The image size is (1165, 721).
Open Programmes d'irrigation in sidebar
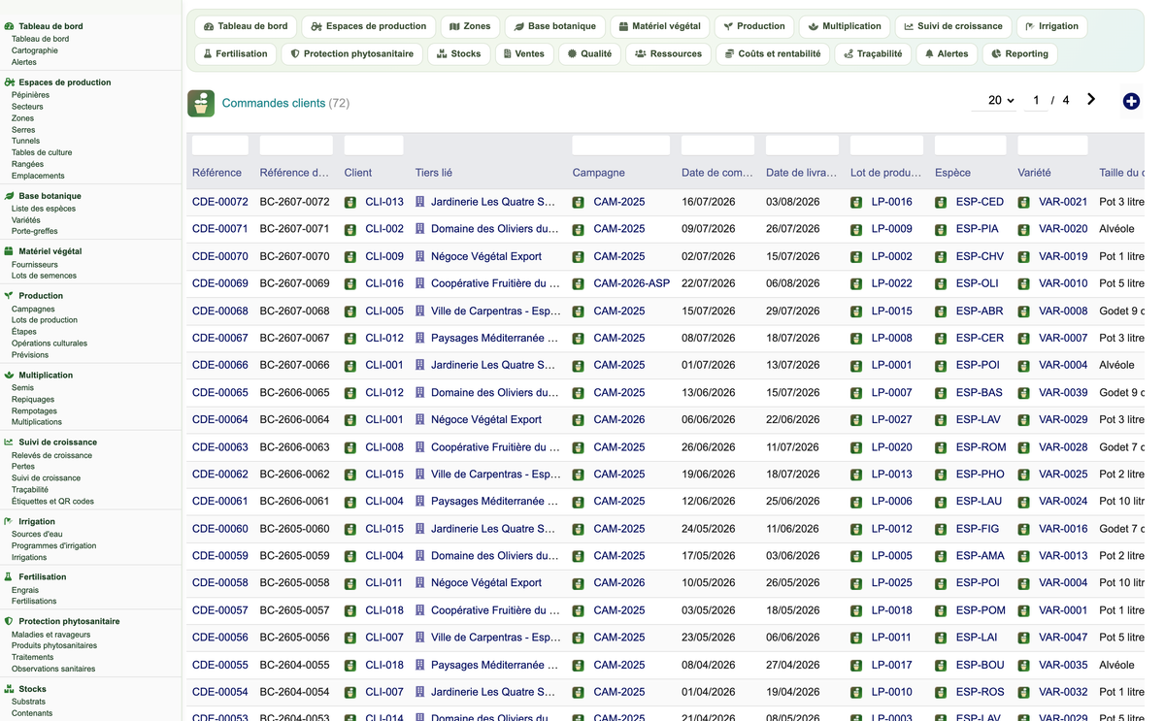click(53, 545)
